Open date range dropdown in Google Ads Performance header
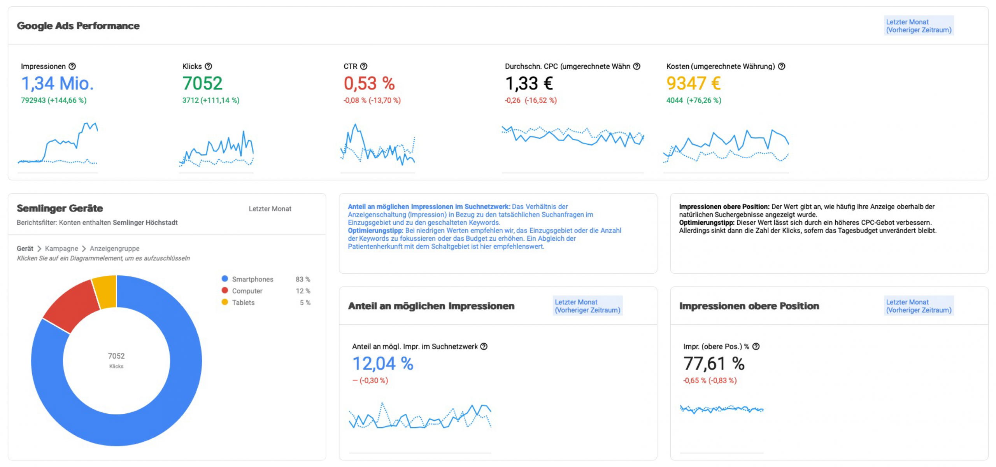Viewport: 996px width, 467px height. click(918, 26)
